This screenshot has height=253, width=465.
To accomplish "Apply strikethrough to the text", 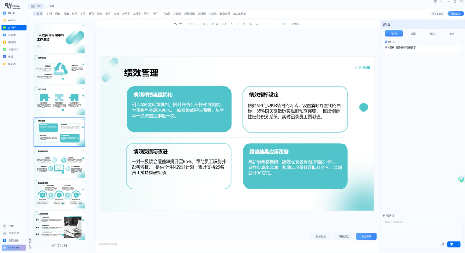I will pyautogui.click(x=244, y=24).
